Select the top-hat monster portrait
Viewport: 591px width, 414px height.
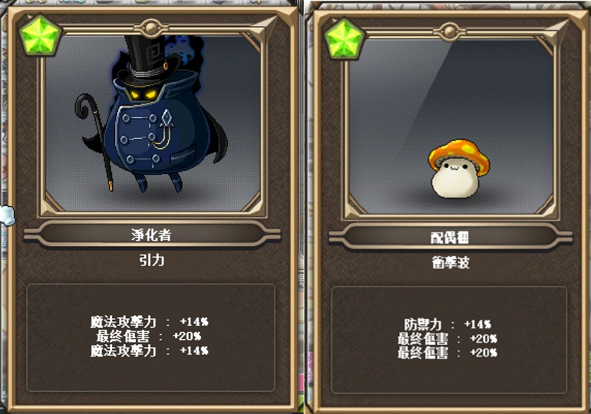click(153, 123)
